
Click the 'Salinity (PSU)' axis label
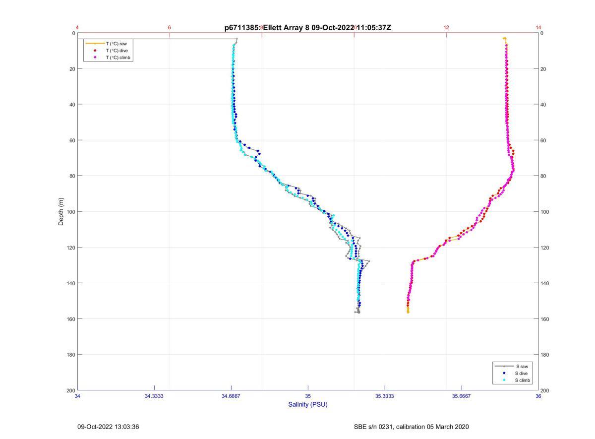308,404
